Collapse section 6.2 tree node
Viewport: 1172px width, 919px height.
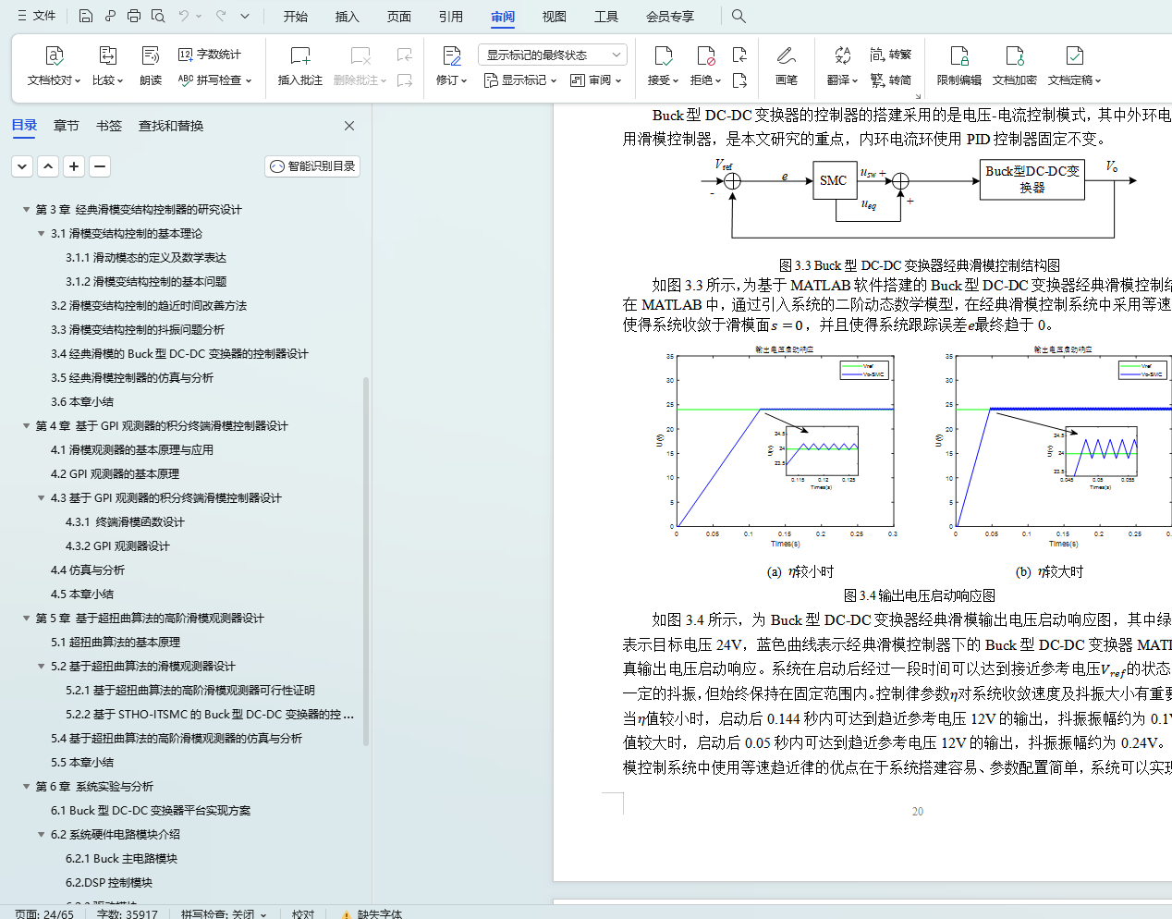42,835
